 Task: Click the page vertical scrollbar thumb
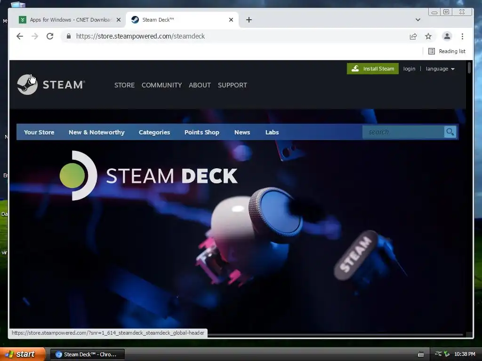(x=469, y=68)
